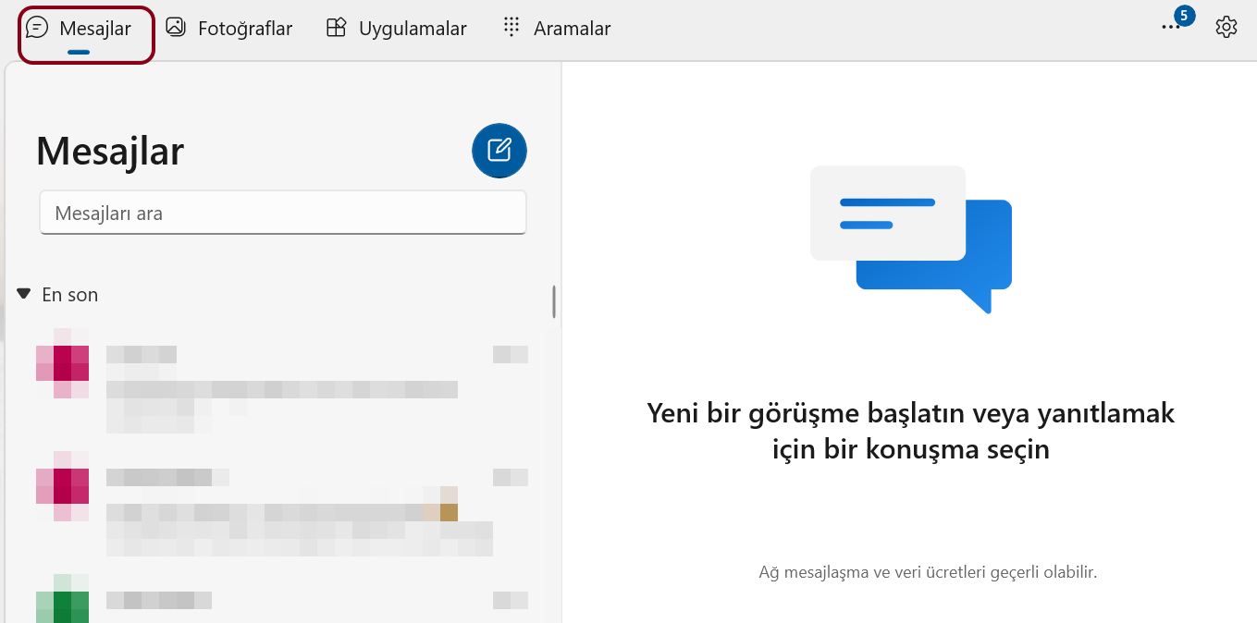Viewport: 1257px width, 623px height.
Task: Start a new message with compose button
Action: 499,150
